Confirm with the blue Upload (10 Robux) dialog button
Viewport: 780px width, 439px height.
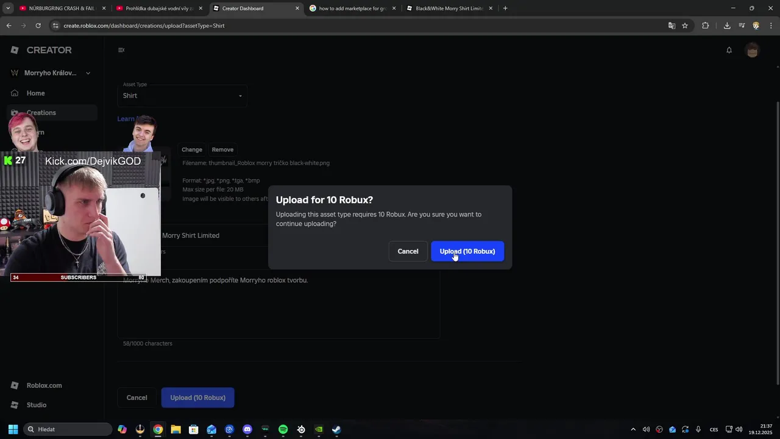(467, 251)
